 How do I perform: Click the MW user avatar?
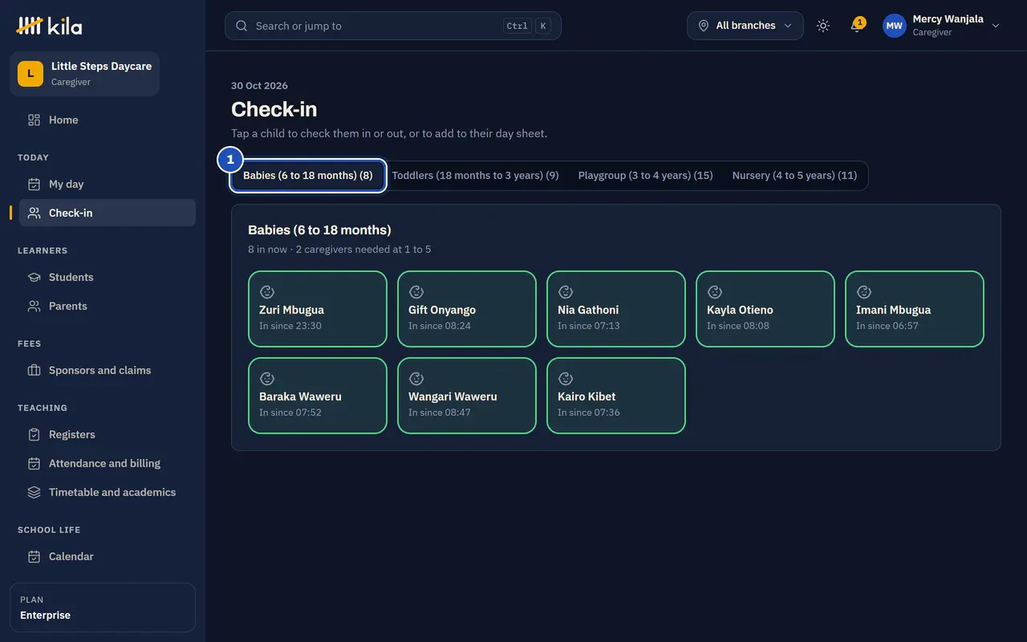coord(895,26)
